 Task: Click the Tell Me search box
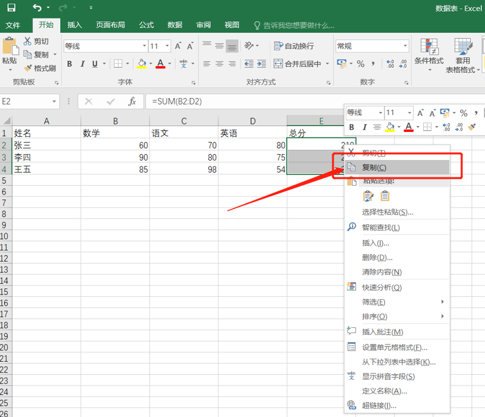tap(294, 26)
